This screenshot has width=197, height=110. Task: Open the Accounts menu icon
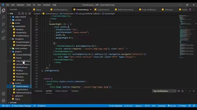click(x=3, y=94)
